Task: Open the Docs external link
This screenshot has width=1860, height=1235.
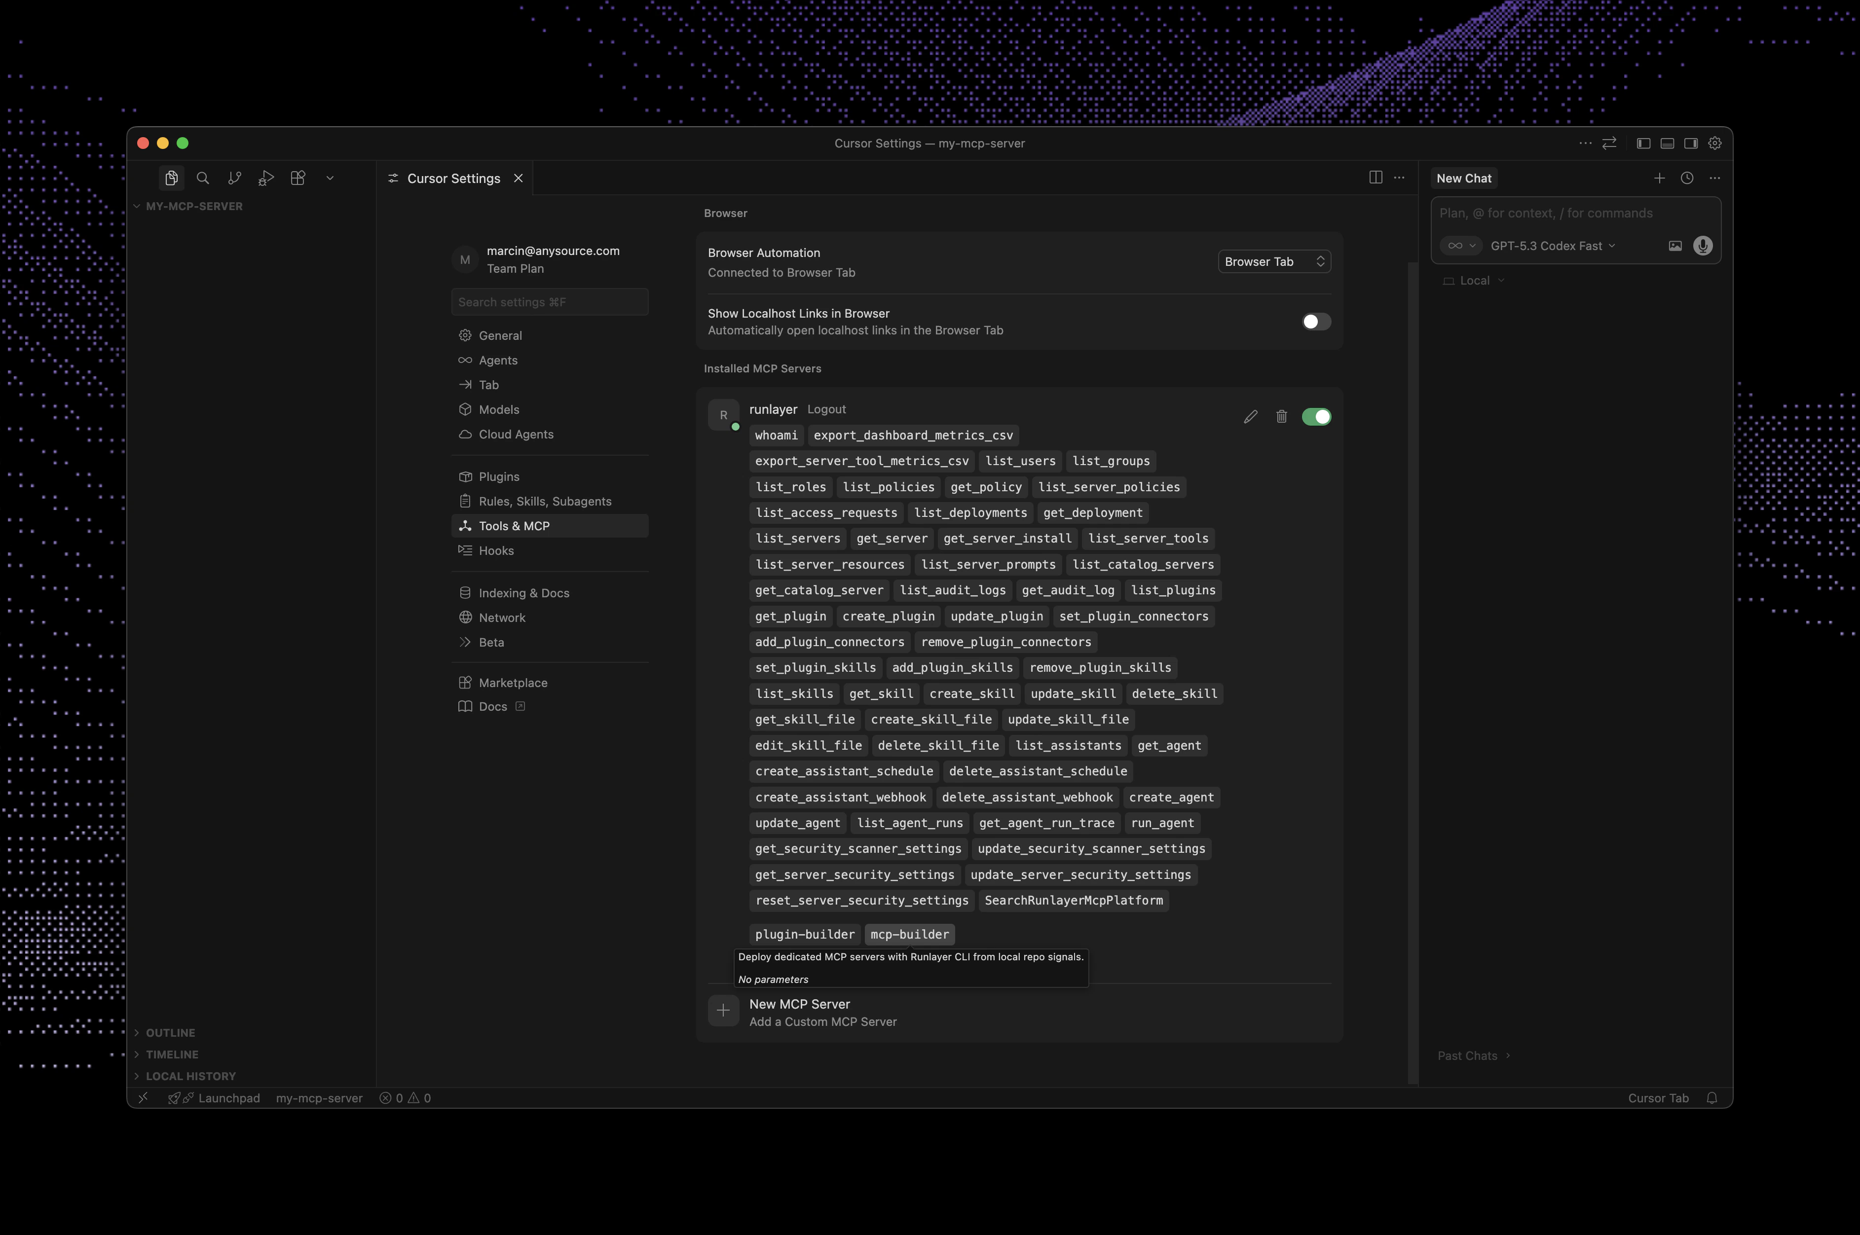Action: (550, 706)
